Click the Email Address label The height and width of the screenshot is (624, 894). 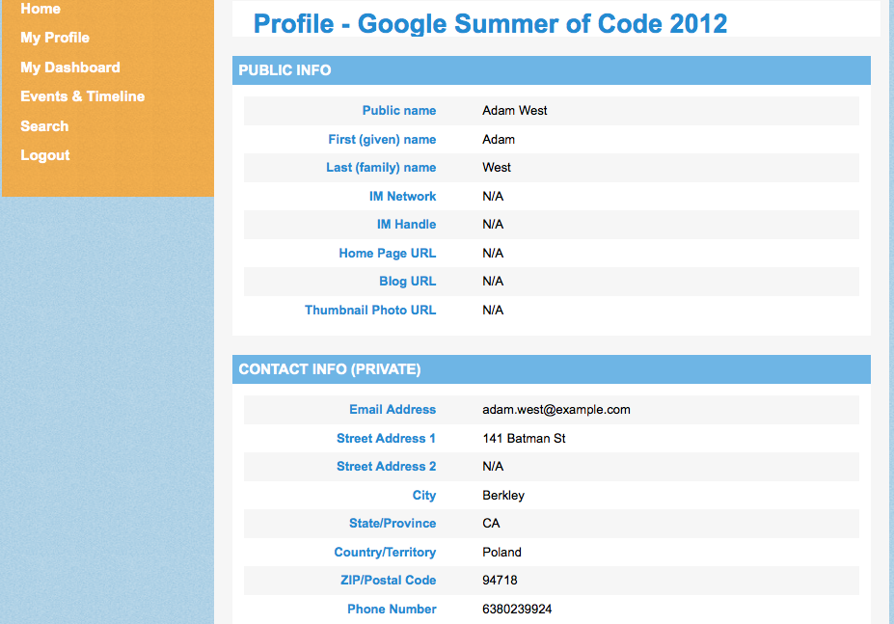393,410
